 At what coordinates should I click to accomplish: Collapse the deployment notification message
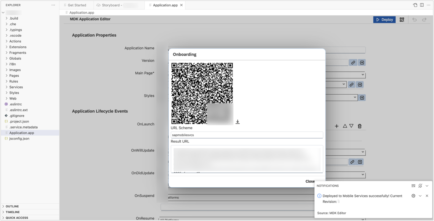tap(420, 196)
